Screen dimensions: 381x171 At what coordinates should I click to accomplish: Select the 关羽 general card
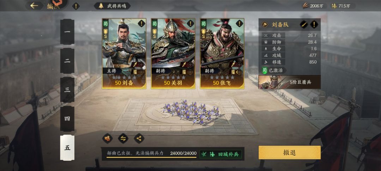pyautogui.click(x=173, y=54)
